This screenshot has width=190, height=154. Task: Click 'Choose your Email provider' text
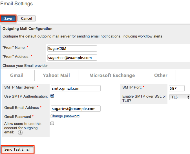25,66
